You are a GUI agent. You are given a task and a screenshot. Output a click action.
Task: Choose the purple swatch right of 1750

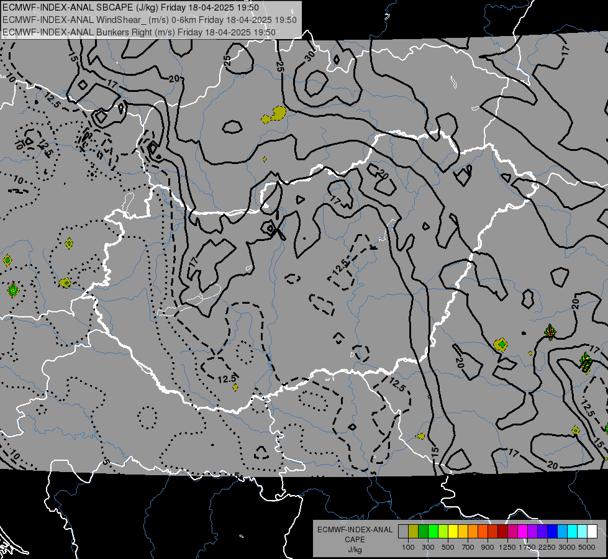tap(533, 532)
